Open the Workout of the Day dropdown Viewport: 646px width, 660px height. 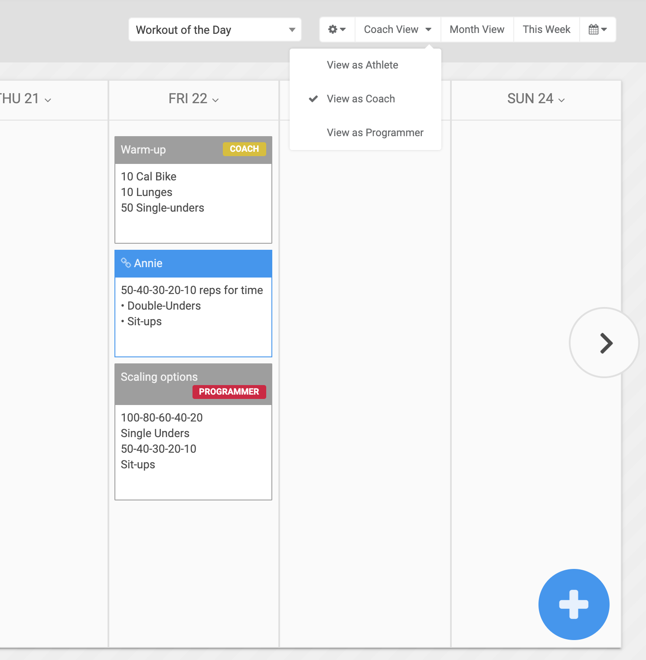pyautogui.click(x=215, y=29)
